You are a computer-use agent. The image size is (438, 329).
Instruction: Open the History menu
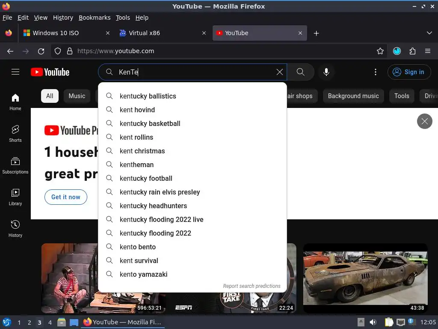tap(63, 18)
